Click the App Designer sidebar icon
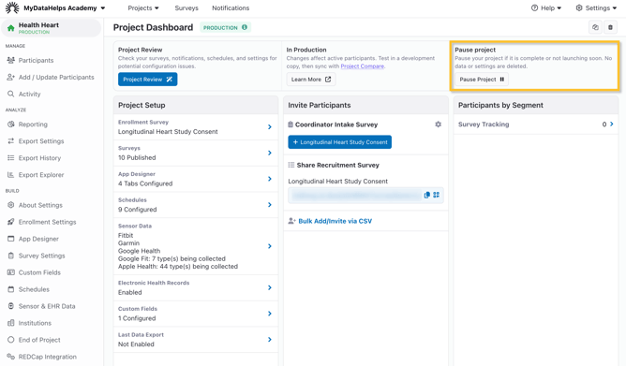 (11, 239)
